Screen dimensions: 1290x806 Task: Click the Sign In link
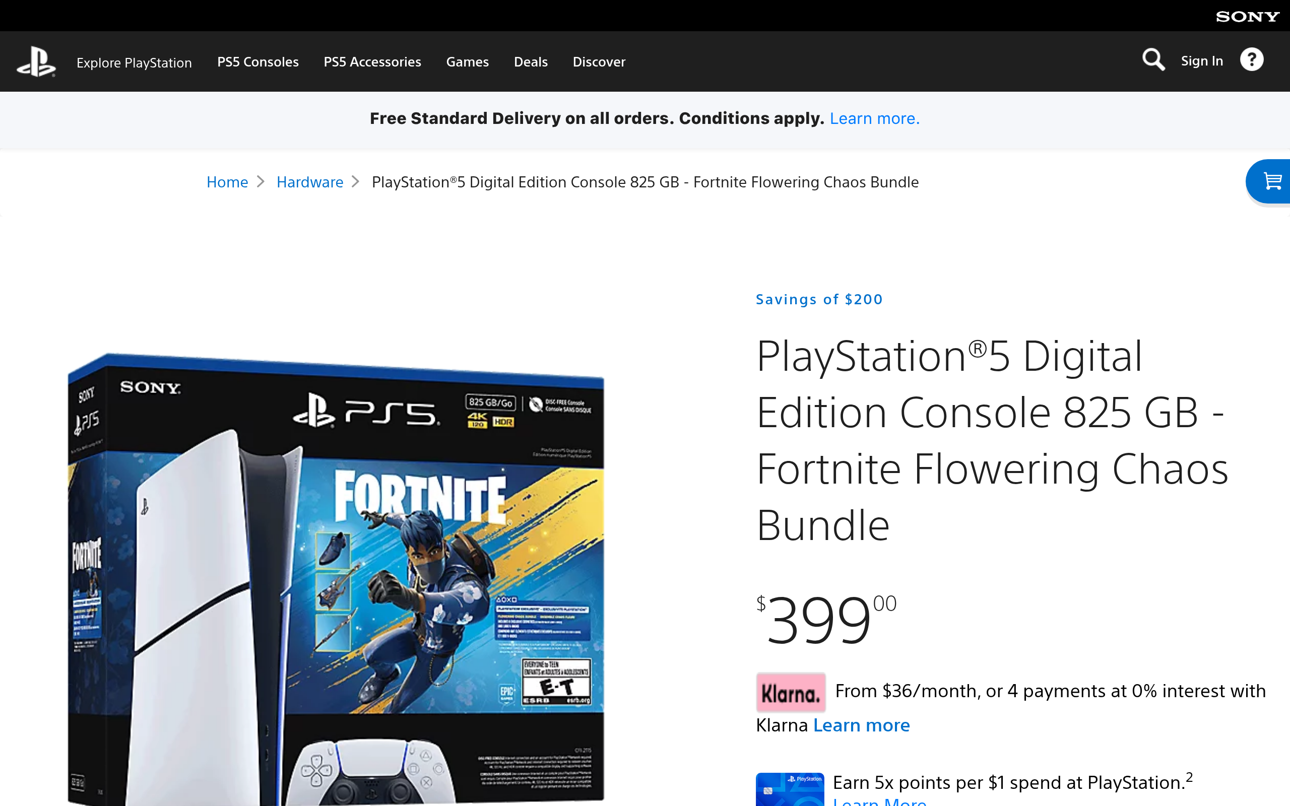[x=1201, y=61]
